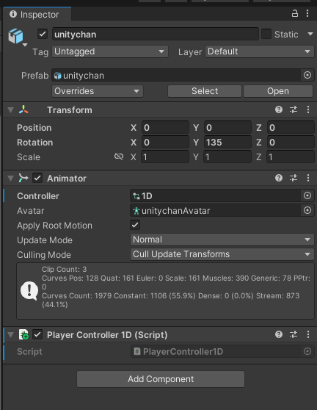Open the prefab Overrides dropdown
The image size is (317, 410).
click(x=98, y=91)
